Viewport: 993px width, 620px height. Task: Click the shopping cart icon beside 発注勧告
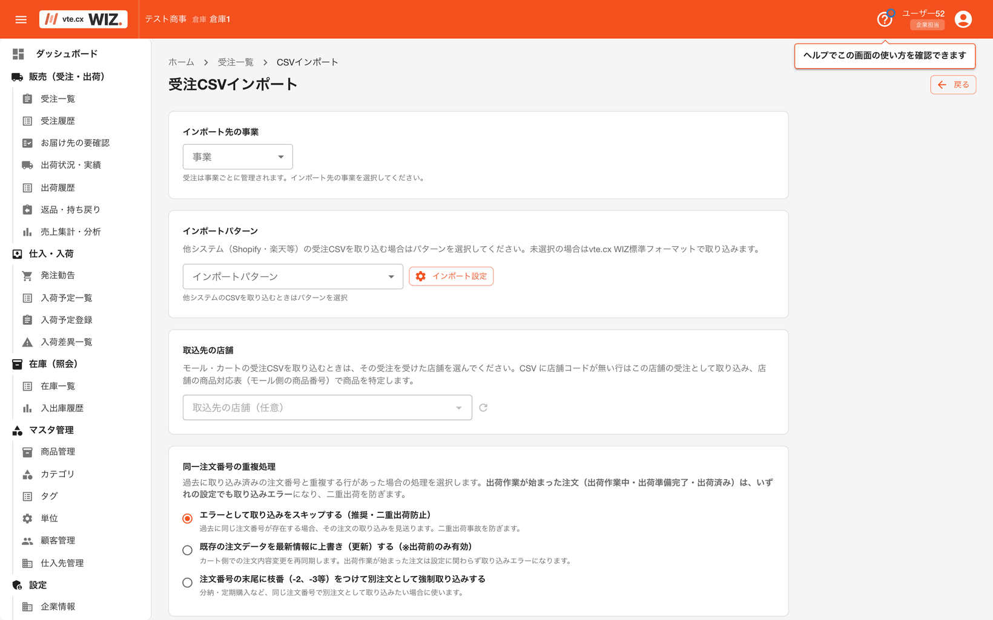pos(27,275)
